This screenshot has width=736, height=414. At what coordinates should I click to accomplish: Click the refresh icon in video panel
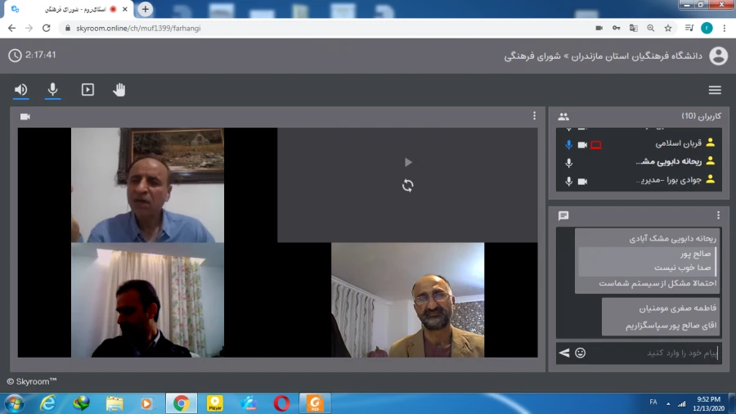(408, 186)
